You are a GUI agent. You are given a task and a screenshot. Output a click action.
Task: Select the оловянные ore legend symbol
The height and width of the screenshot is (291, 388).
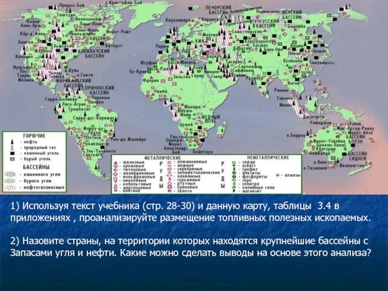169,176
